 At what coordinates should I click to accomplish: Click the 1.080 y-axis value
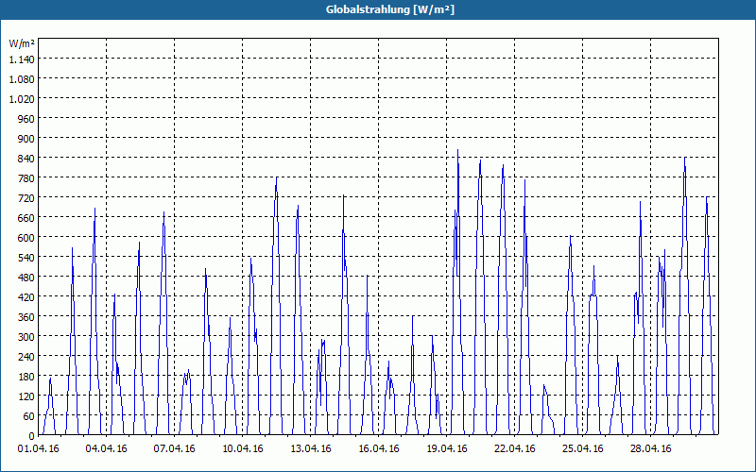(x=22, y=79)
